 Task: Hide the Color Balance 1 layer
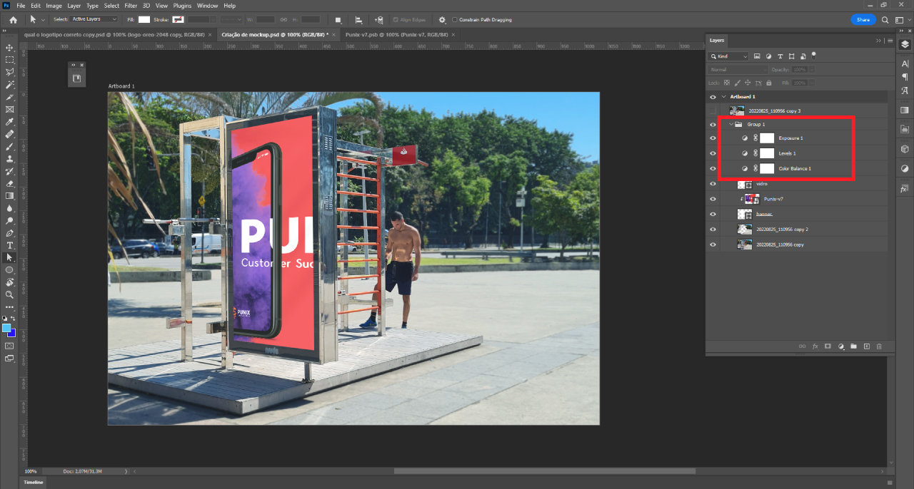pos(713,168)
